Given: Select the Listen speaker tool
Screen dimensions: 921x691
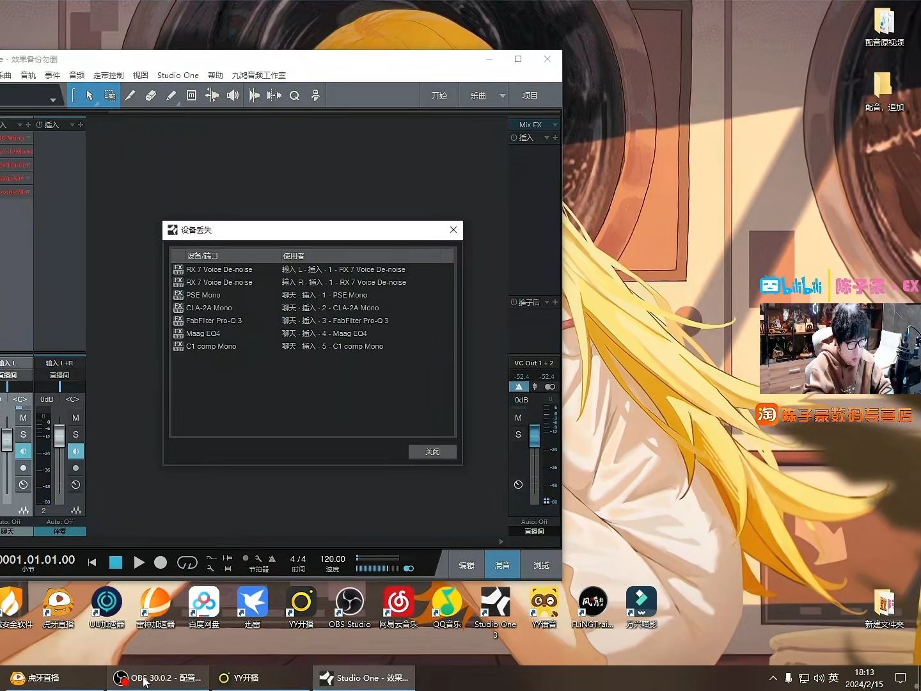Looking at the screenshot, I should (233, 95).
